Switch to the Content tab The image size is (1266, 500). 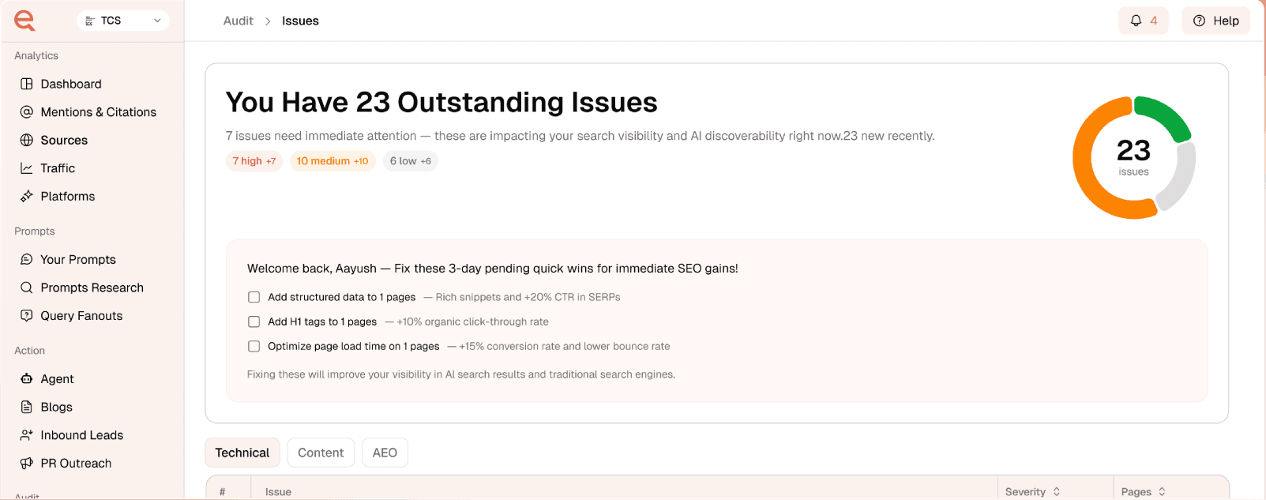click(x=321, y=452)
